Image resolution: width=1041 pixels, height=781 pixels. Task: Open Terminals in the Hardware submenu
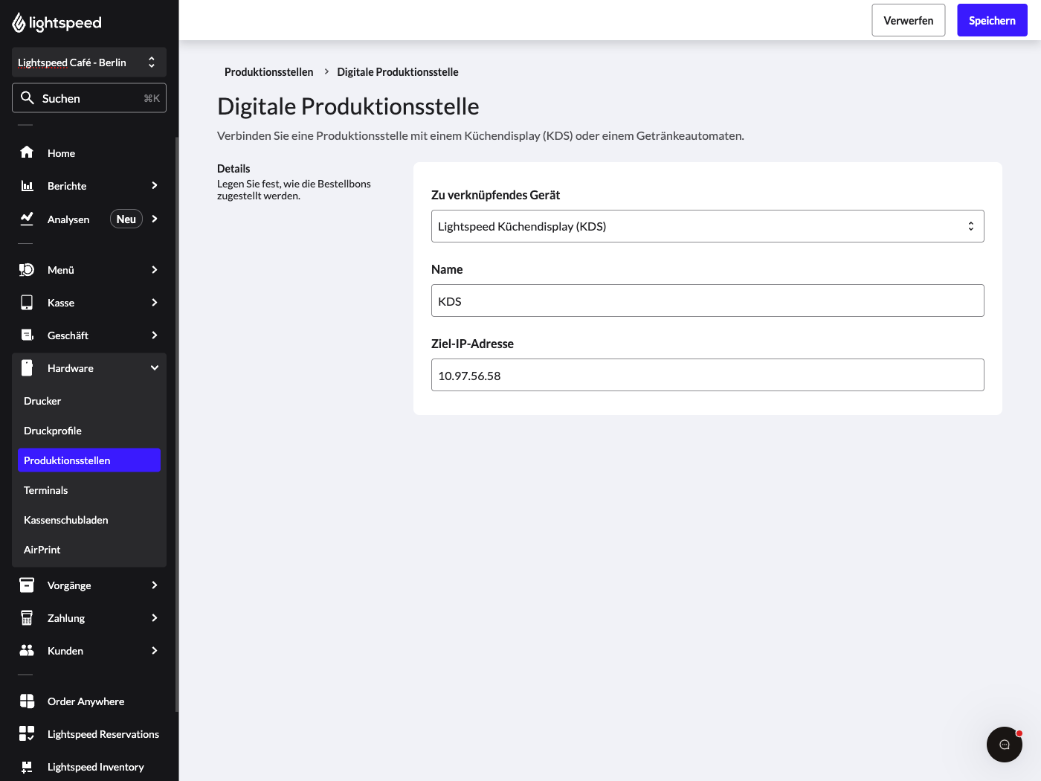pyautogui.click(x=89, y=490)
